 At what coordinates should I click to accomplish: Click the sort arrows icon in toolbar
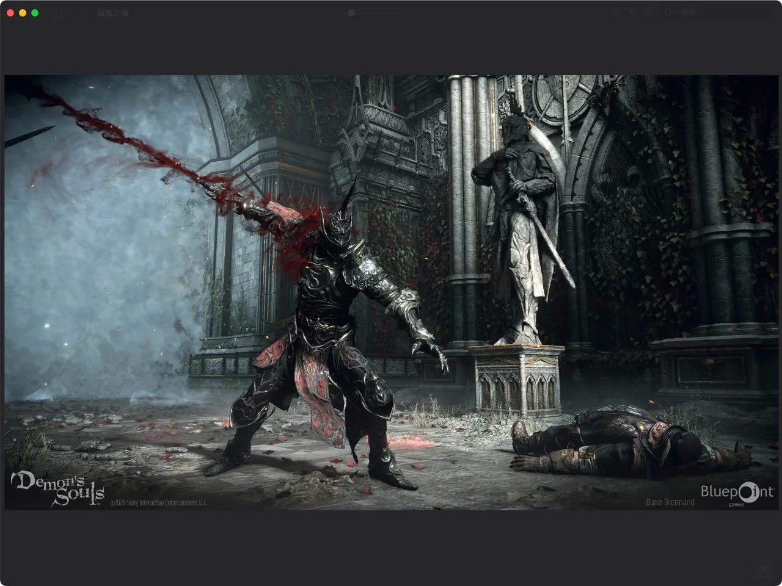tap(633, 12)
